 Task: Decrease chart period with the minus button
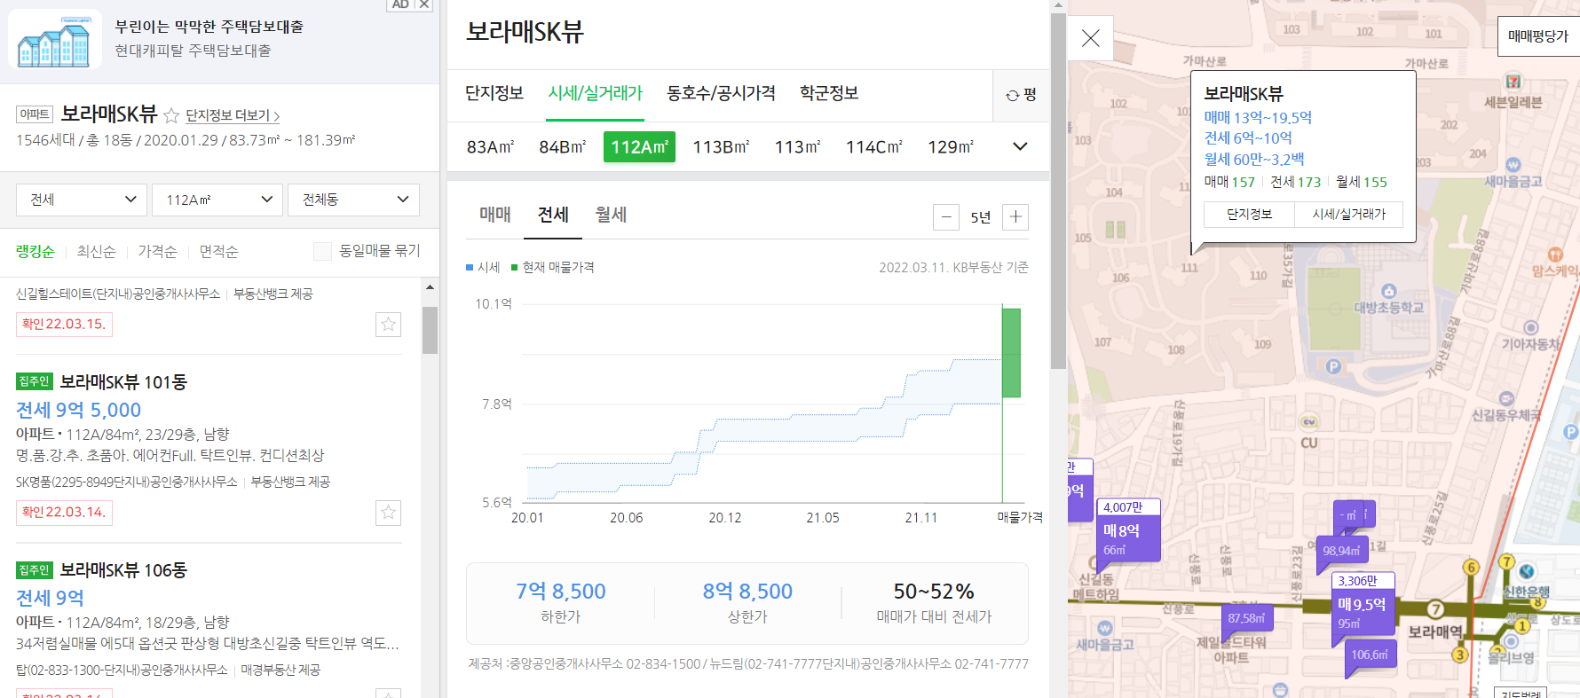(x=946, y=217)
